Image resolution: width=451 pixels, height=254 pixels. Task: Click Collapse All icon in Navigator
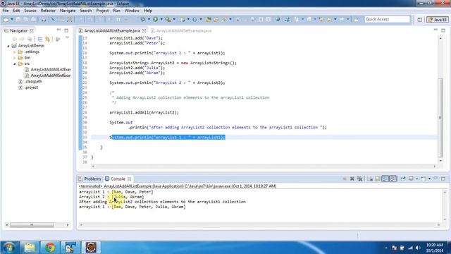point(40,39)
